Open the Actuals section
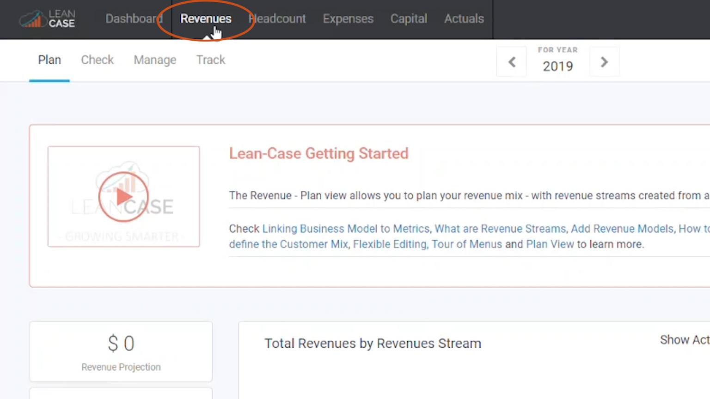This screenshot has height=399, width=710. [x=464, y=19]
